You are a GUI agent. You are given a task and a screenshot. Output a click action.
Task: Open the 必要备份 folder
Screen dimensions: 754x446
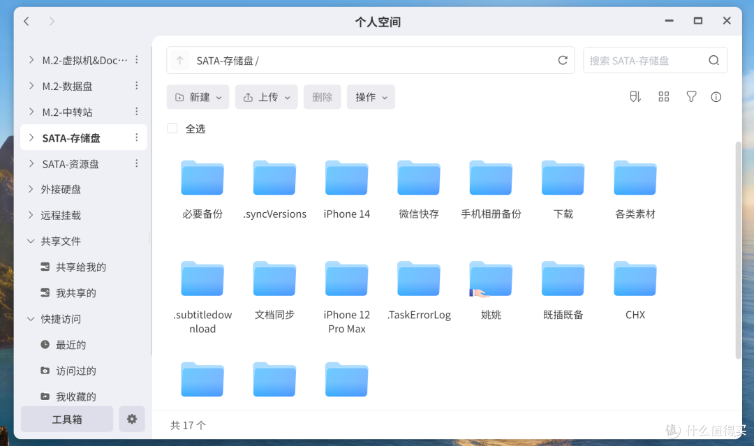coord(202,178)
